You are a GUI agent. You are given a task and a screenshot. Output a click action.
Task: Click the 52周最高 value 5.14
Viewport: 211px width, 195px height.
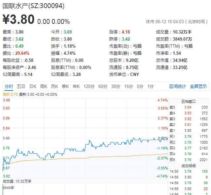(x=28, y=75)
